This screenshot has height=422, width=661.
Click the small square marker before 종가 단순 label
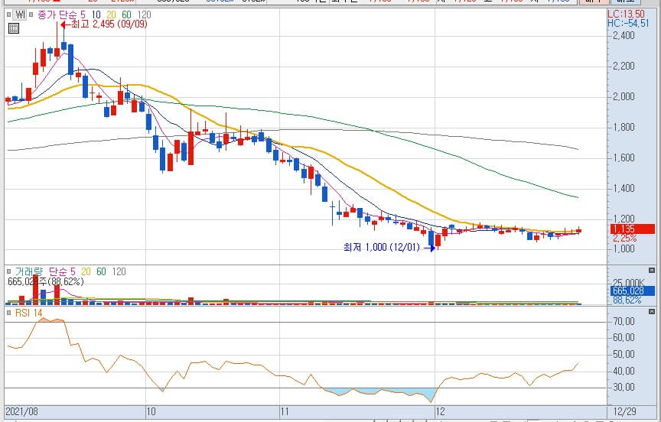click(x=31, y=15)
